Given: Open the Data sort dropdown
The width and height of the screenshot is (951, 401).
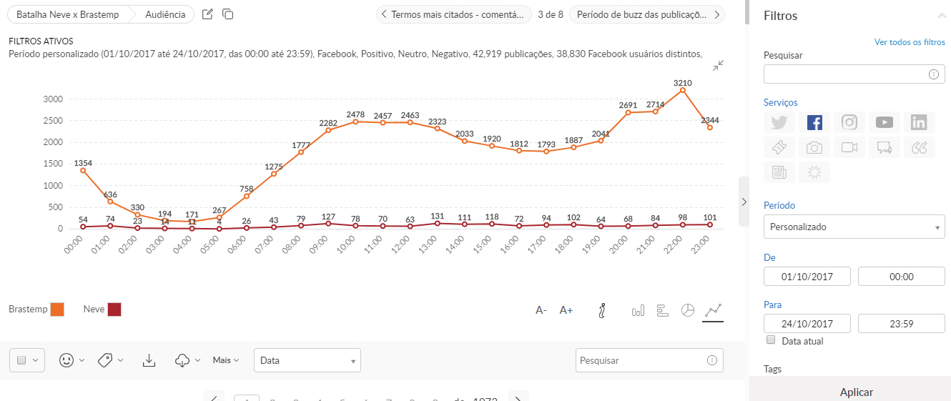Looking at the screenshot, I should point(307,360).
